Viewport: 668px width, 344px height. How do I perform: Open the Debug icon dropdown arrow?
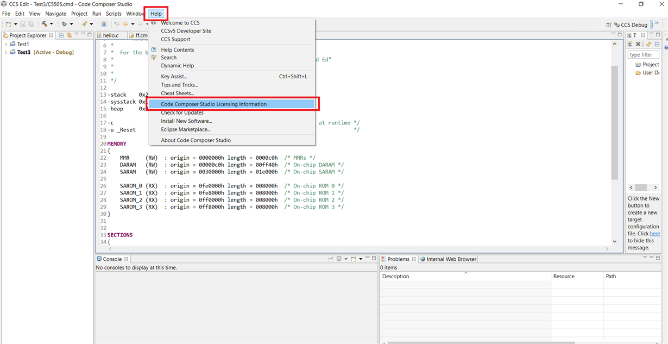point(71,24)
